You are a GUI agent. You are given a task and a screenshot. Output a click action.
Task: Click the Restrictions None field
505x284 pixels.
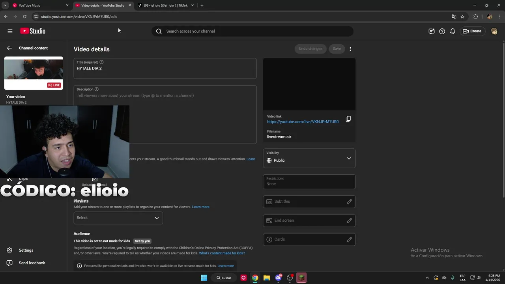[309, 181]
